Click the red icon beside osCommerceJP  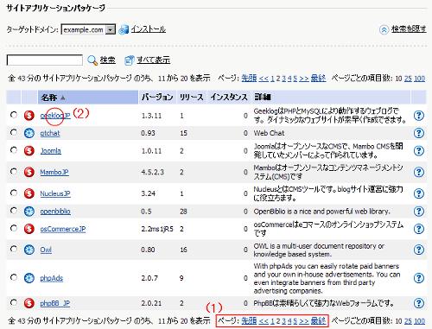click(29, 229)
